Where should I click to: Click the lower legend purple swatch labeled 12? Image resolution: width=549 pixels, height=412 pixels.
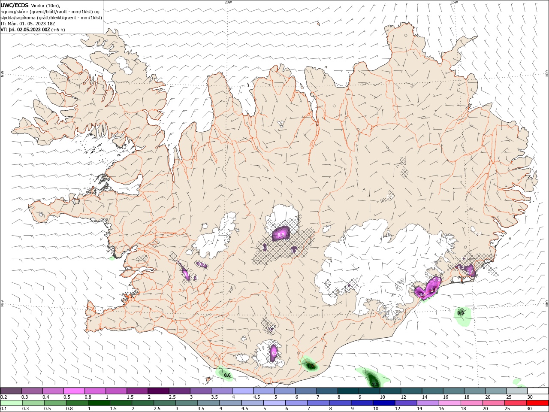(406, 403)
